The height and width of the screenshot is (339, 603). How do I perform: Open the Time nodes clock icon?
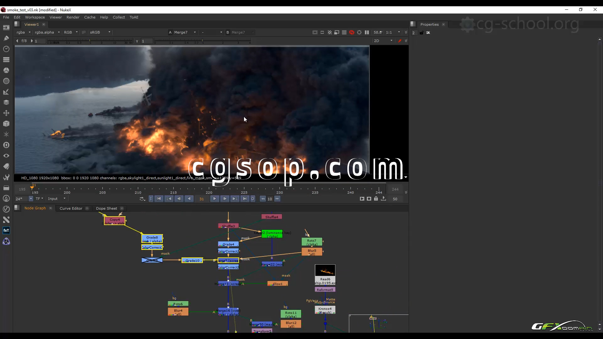coord(6,49)
